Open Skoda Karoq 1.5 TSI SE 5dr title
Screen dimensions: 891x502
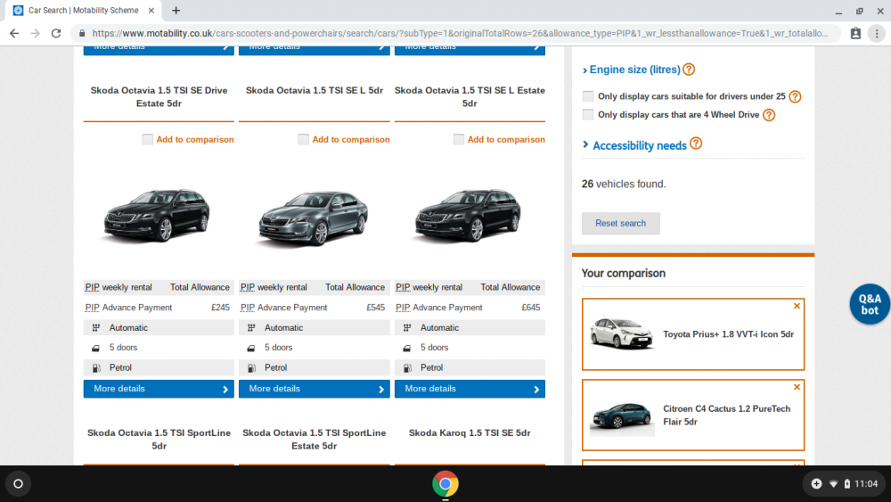[x=470, y=432]
